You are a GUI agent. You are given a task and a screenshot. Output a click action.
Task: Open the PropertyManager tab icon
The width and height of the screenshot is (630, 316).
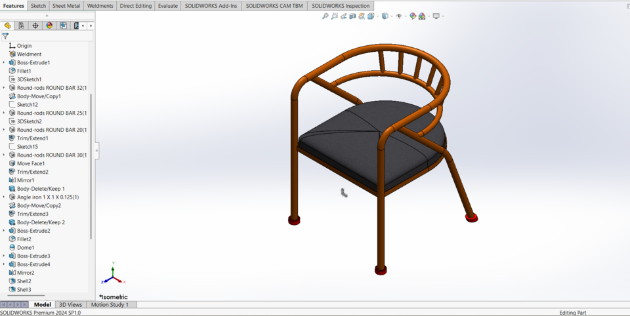point(21,26)
